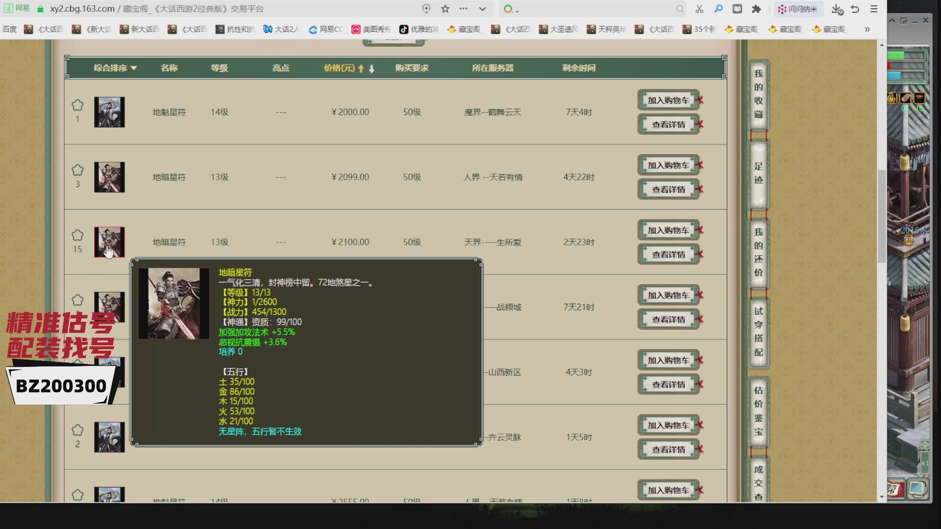This screenshot has height=529, width=941.
Task: Toggle favorite star on ¥2000.00 listing
Action: [77, 105]
